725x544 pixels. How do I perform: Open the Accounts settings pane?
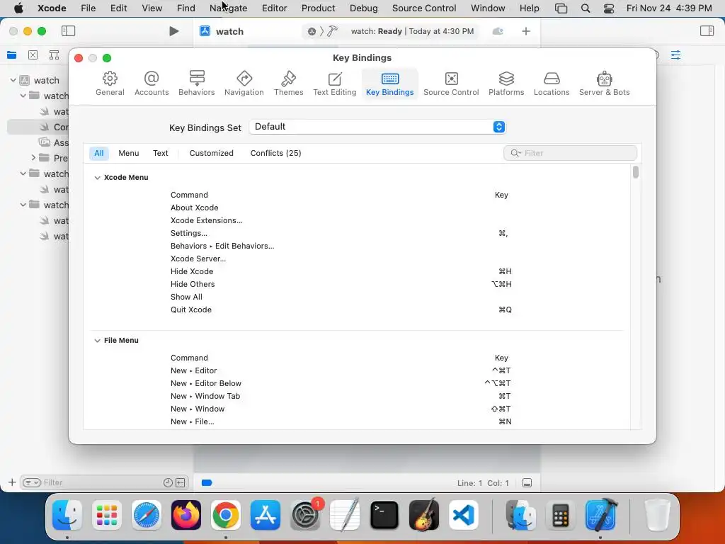click(x=152, y=84)
